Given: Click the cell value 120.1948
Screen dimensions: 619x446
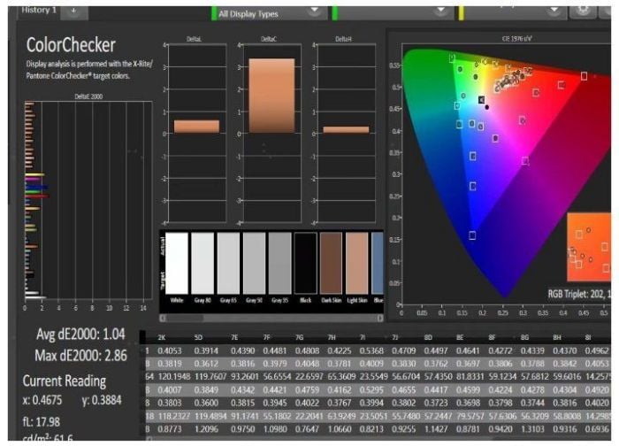Looking at the screenshot, I should point(173,376).
